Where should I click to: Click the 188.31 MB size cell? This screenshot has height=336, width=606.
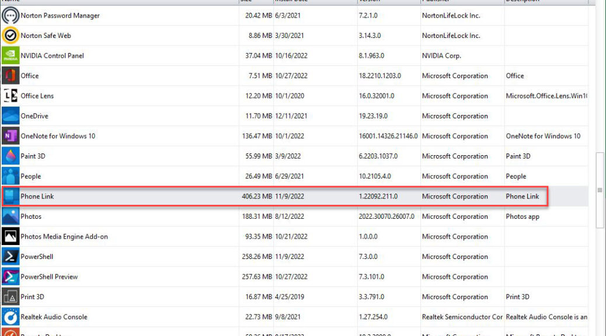[257, 216]
